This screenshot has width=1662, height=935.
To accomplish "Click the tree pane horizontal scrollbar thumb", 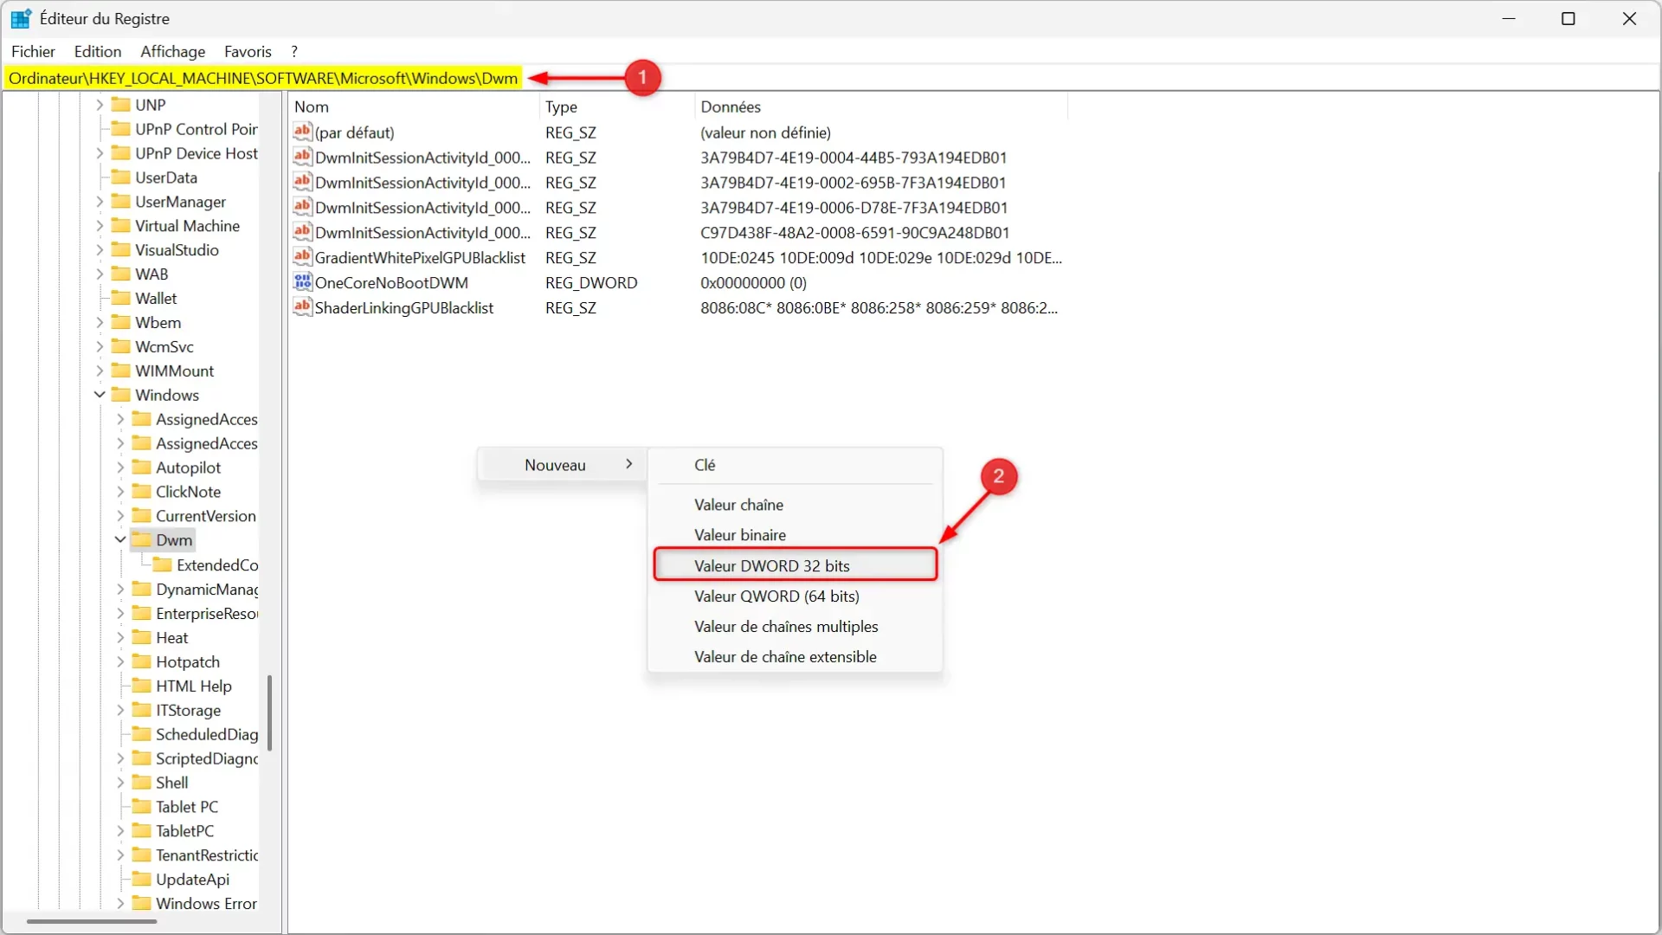I will click(92, 921).
